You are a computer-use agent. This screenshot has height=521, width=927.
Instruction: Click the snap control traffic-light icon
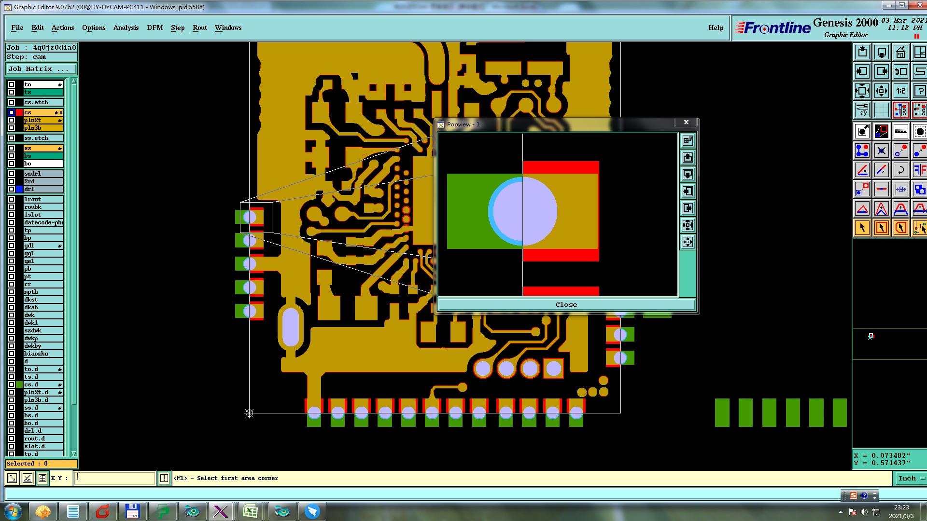(x=901, y=110)
